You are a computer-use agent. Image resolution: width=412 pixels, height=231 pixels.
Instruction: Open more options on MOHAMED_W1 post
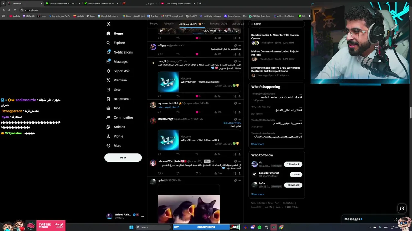[239, 119]
